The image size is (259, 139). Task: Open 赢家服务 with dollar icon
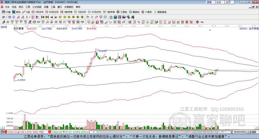[160, 12]
